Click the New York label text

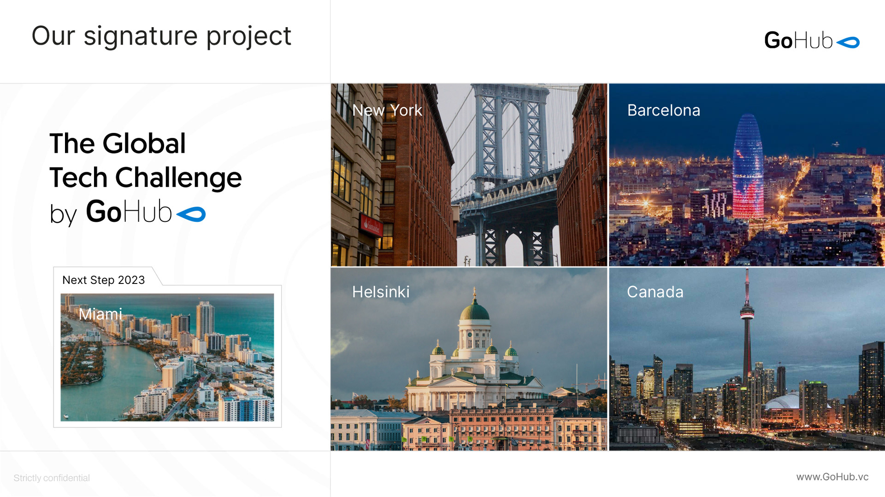[387, 110]
